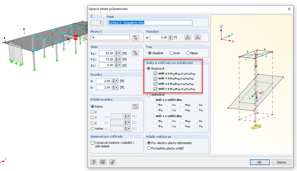This screenshot has height=171, width=297.
Task: Uncheck first 'směr u s my,mxy,vy,ny,nxy' checkbox
Action: [155, 73]
